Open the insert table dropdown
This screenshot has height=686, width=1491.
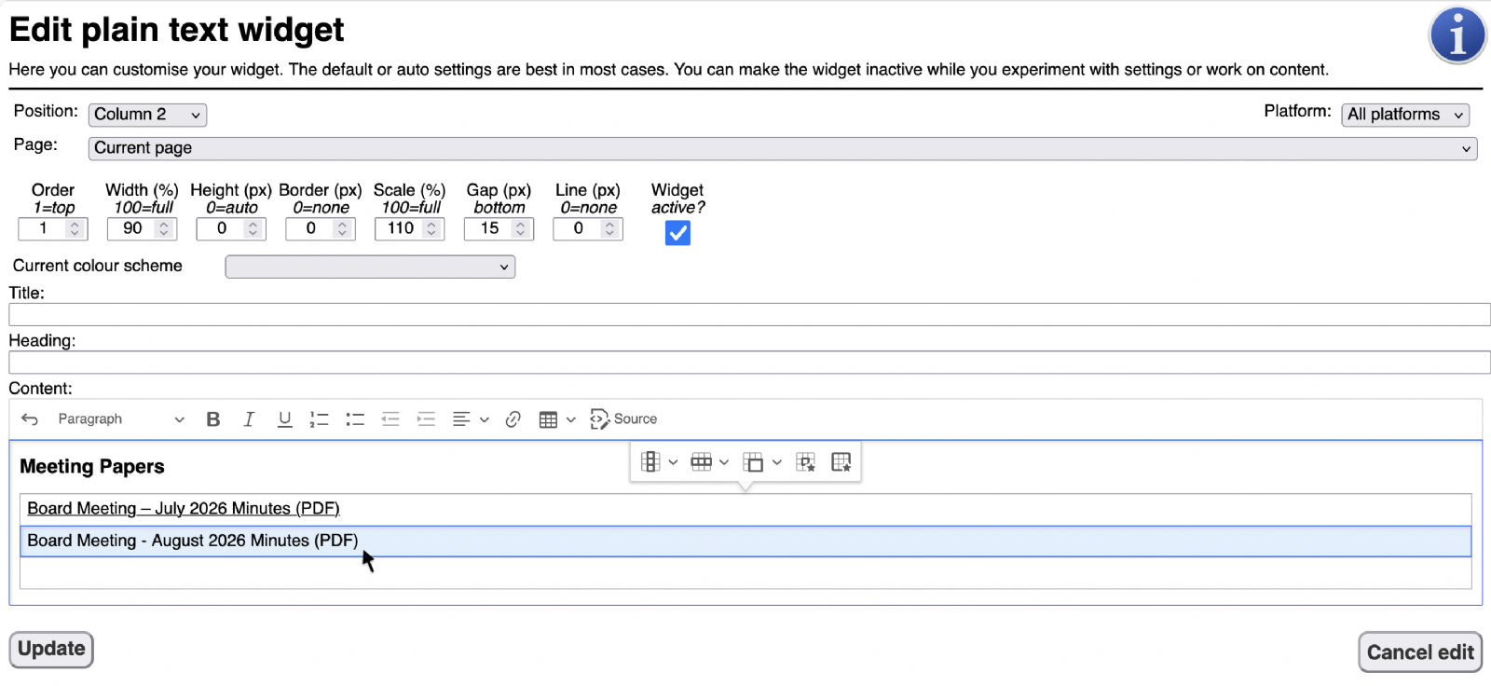557,419
